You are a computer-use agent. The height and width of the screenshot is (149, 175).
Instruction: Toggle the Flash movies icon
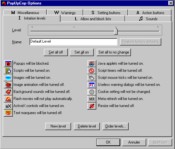click(8, 99)
